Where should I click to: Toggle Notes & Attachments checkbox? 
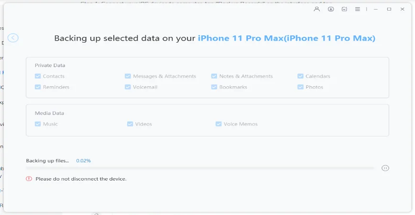(214, 76)
